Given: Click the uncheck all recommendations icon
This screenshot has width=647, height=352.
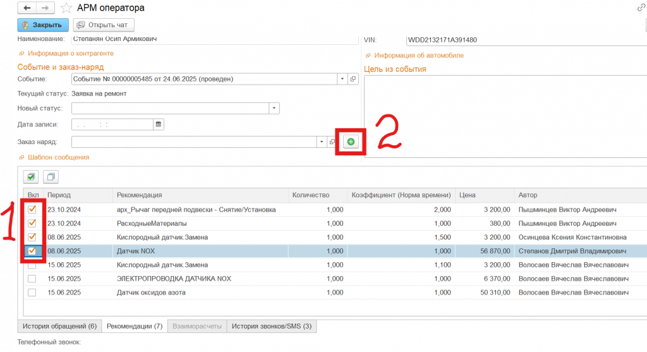Looking at the screenshot, I should pos(52,176).
